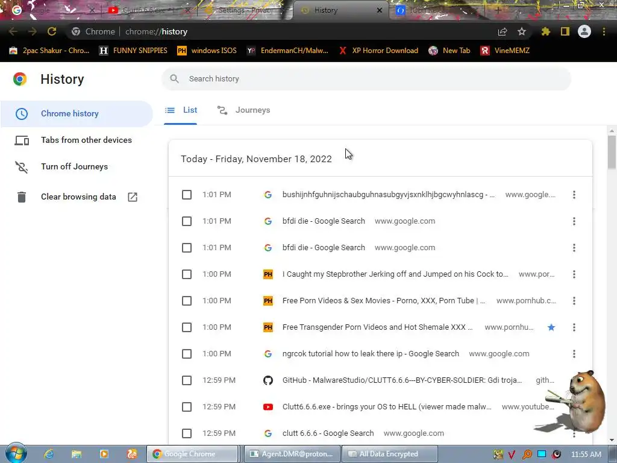Open the EndermanCH/Malw... bookmark
Image resolution: width=617 pixels, height=463 pixels.
click(287, 51)
